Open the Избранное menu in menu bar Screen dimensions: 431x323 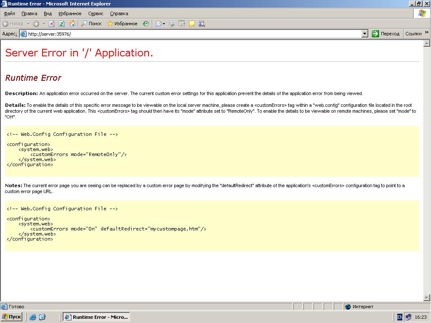click(x=70, y=13)
